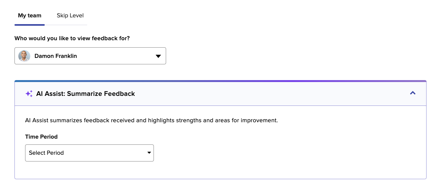Image resolution: width=441 pixels, height=193 pixels.
Task: Click Damon Franklin's avatar photo
Action: pyautogui.click(x=24, y=56)
